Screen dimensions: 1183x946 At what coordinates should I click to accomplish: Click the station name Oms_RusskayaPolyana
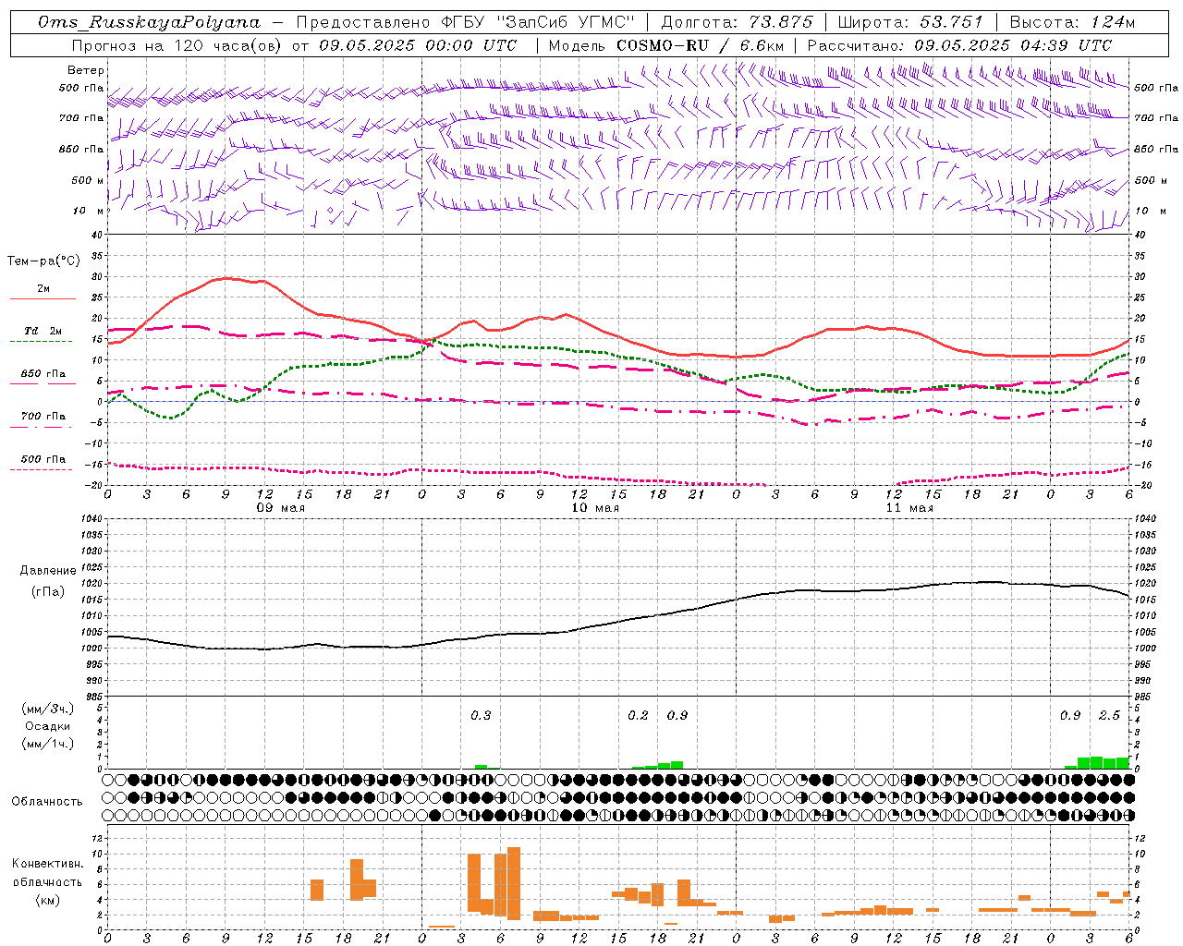[150, 22]
